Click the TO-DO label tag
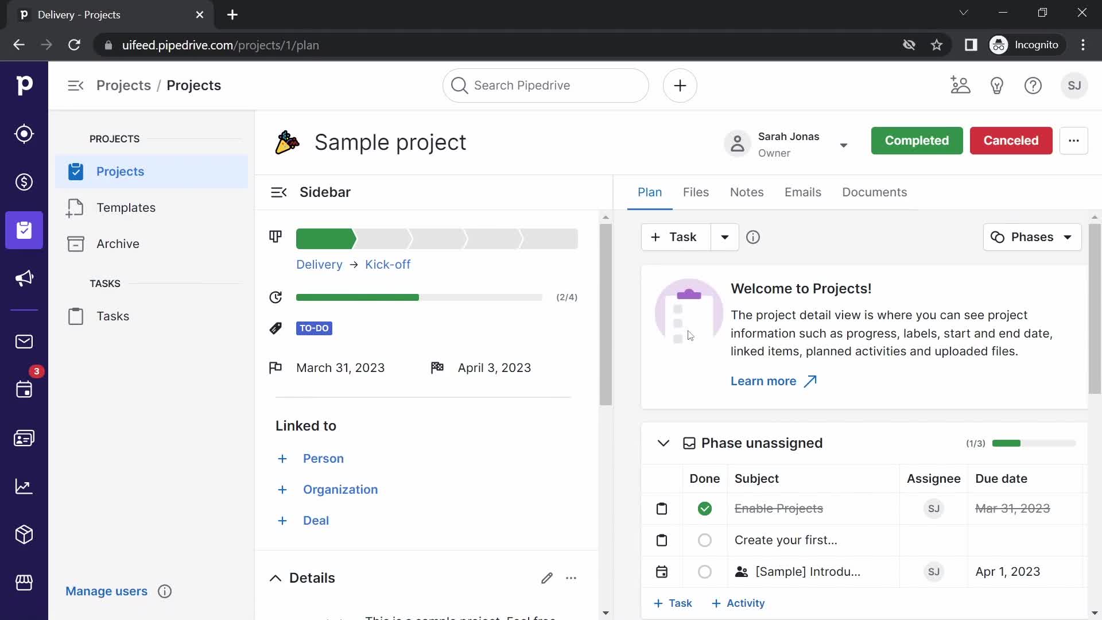Viewport: 1102px width, 620px height. pos(314,328)
